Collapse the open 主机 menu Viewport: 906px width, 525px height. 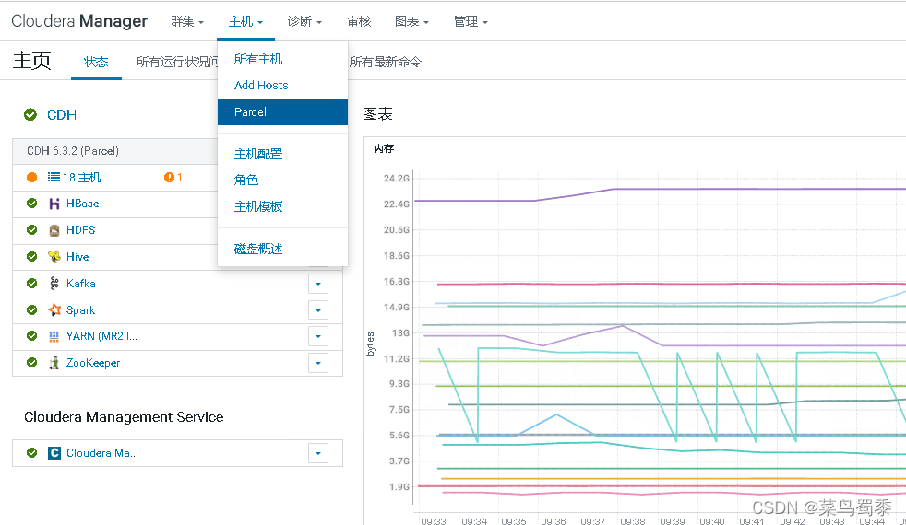pos(245,21)
